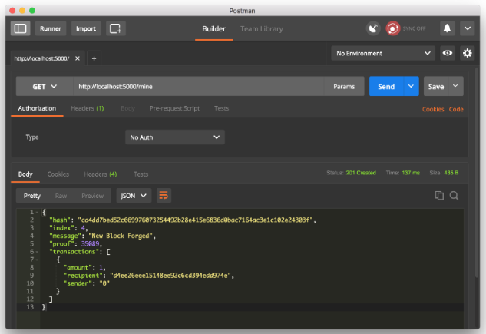Search within the response body
The image size is (486, 334).
click(454, 196)
